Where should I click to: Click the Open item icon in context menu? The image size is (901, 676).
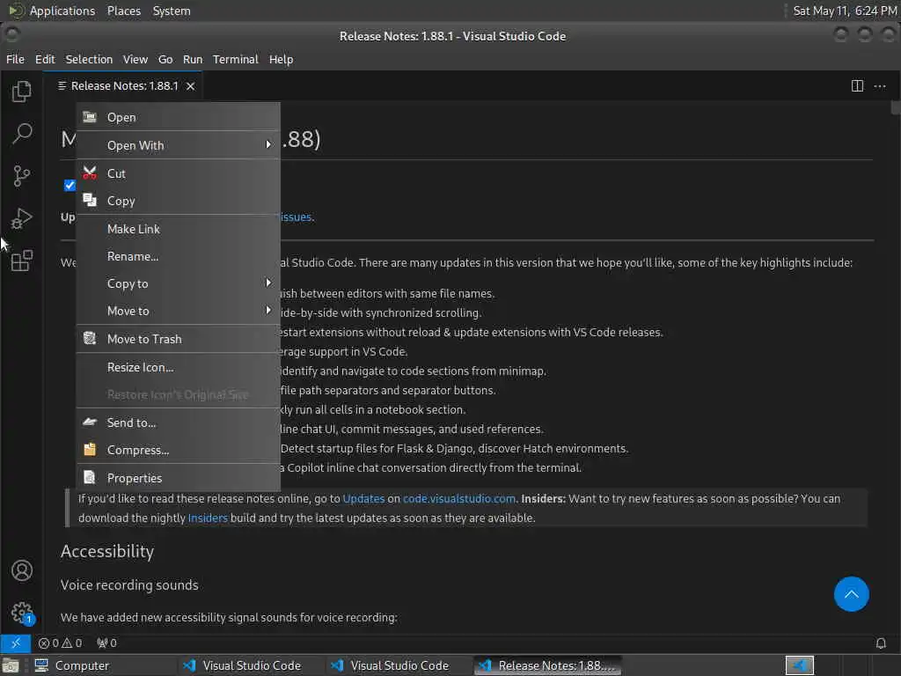[90, 117]
